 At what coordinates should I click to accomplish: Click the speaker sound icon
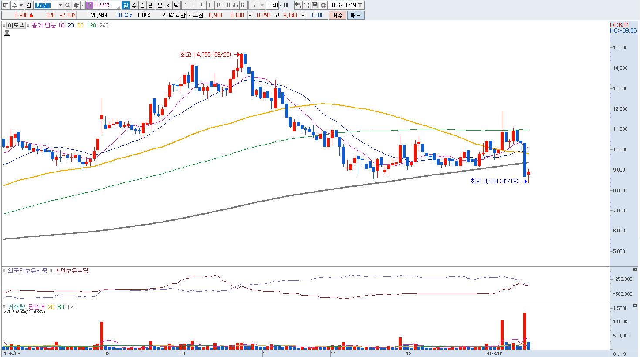(76, 5)
